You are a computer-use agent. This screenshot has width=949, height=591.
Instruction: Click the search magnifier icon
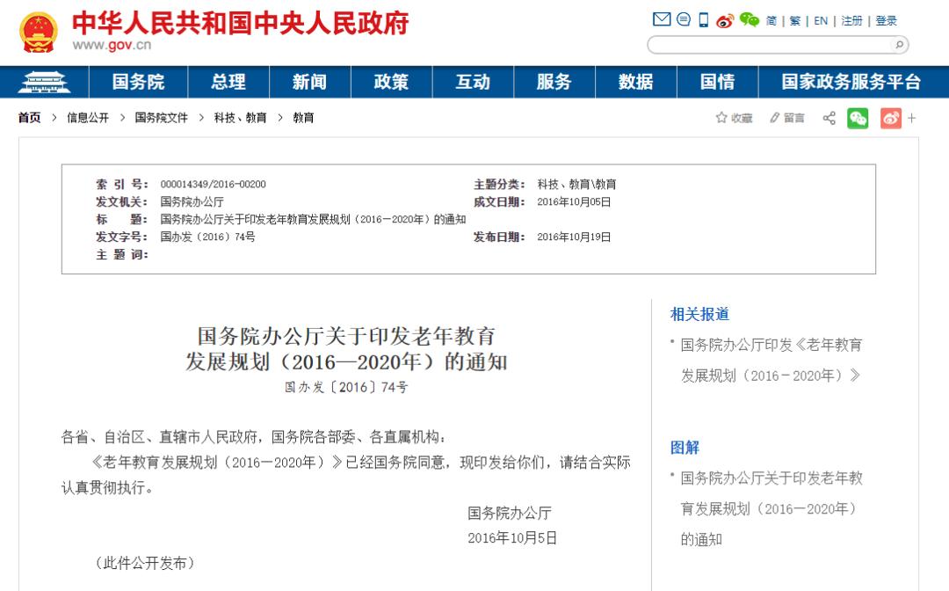898,45
